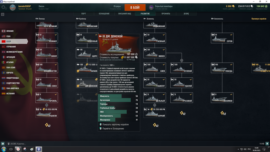Viewport: 270px width, 152px height.
Task: Click the x2 bonus icon under Зоркий
Action: pos(156,125)
